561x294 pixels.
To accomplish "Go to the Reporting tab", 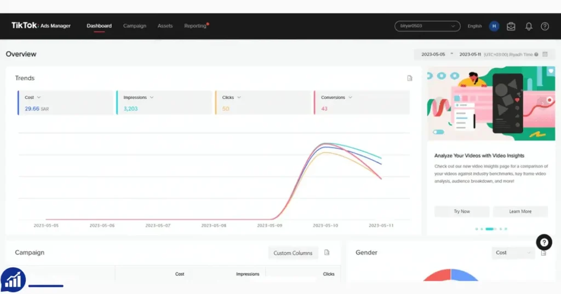I will (x=196, y=26).
